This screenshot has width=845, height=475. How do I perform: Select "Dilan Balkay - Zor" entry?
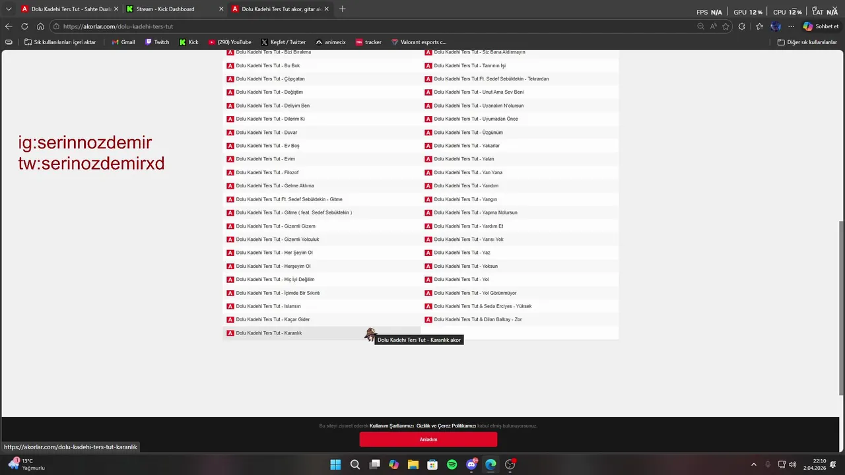[x=478, y=319]
